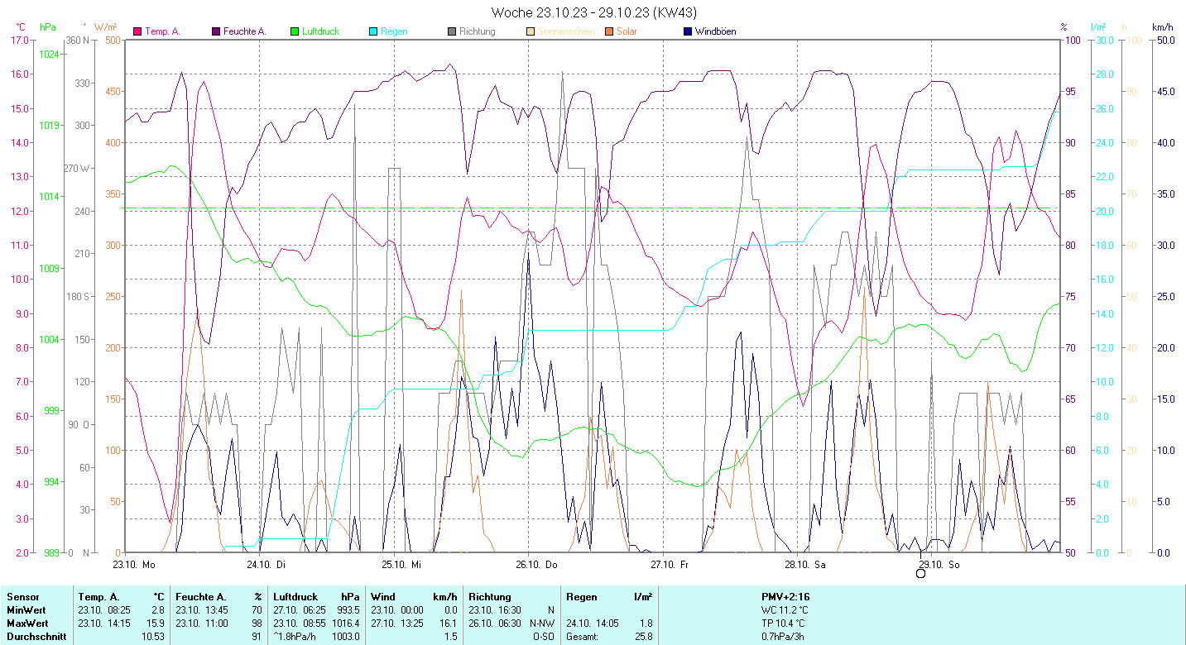Select the Regen legend label
Image resolution: width=1186 pixels, height=645 pixels.
tap(394, 31)
